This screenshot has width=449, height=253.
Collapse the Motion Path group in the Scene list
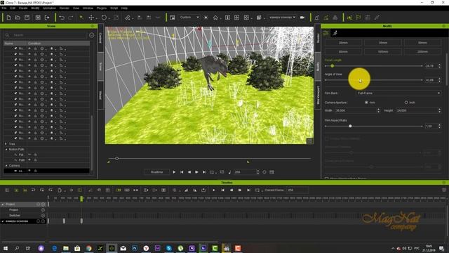(x=6, y=149)
